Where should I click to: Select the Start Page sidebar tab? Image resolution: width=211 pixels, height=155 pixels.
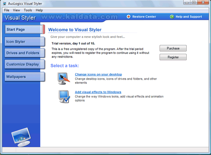tap(25, 29)
